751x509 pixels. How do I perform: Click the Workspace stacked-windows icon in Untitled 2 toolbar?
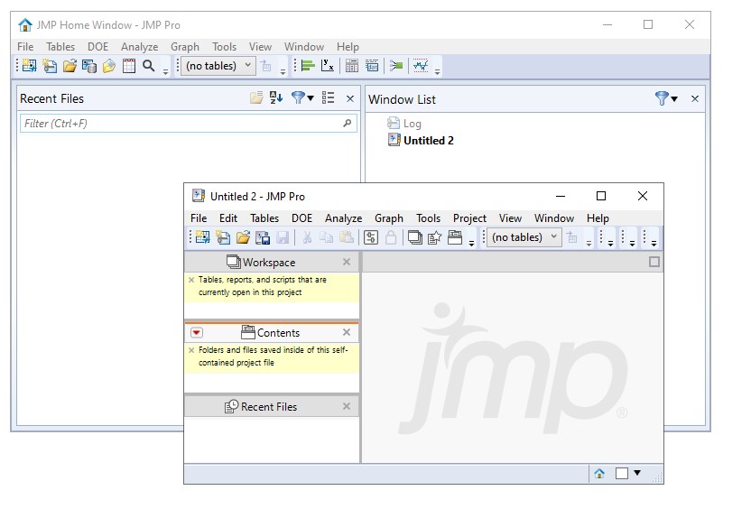pyautogui.click(x=415, y=237)
